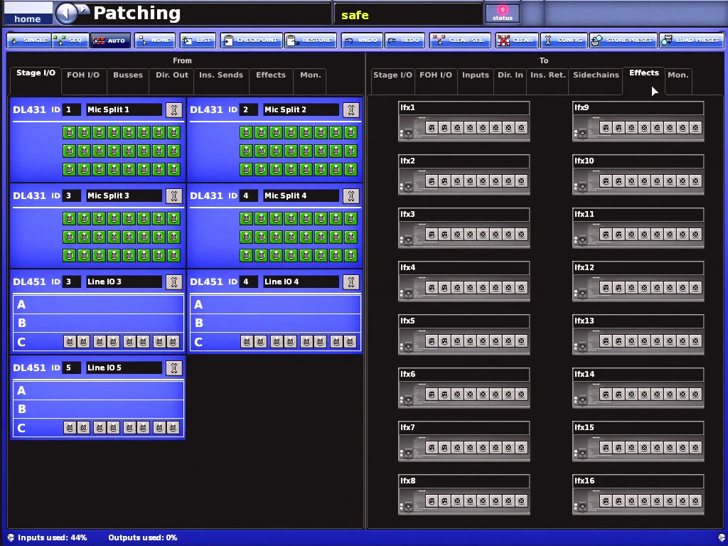Open wrench config for Mic Split 2
This screenshot has height=546, width=728.
[x=351, y=110]
